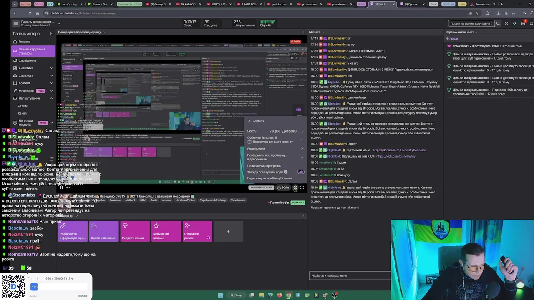Click the smokimo11 follow activity entry

coord(484,46)
